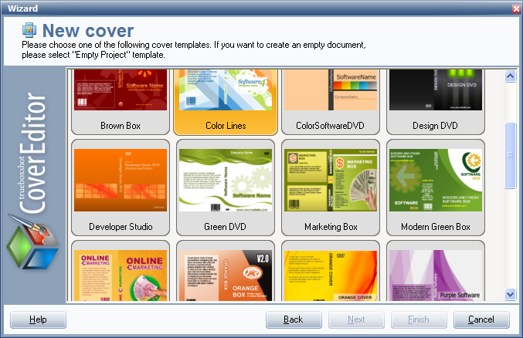Click the Help button
The image size is (523, 338).
[38, 319]
